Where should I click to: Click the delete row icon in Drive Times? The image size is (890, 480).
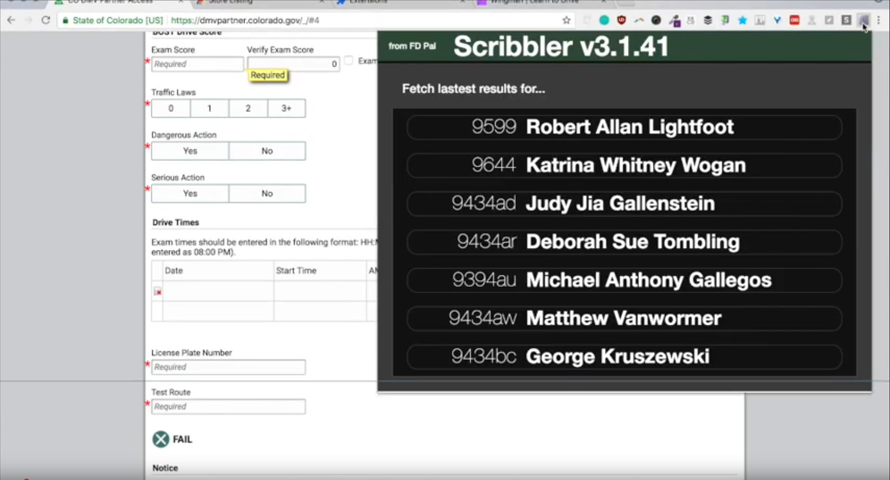(x=158, y=291)
